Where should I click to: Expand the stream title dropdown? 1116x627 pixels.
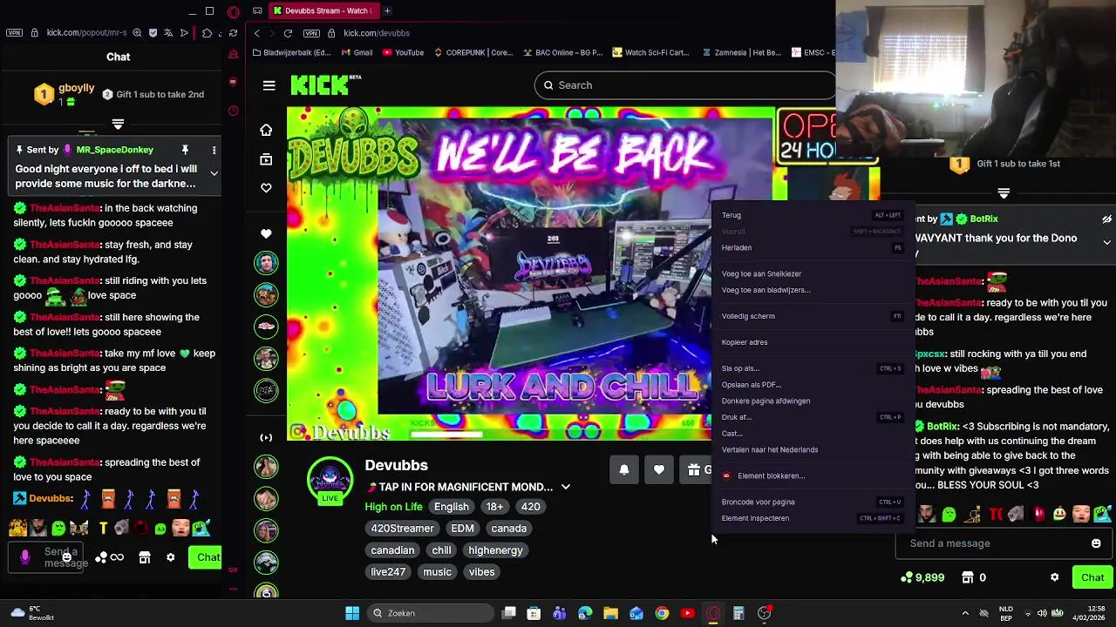(x=565, y=487)
